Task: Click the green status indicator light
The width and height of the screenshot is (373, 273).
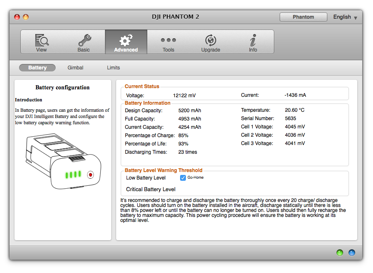Action: click(340, 253)
